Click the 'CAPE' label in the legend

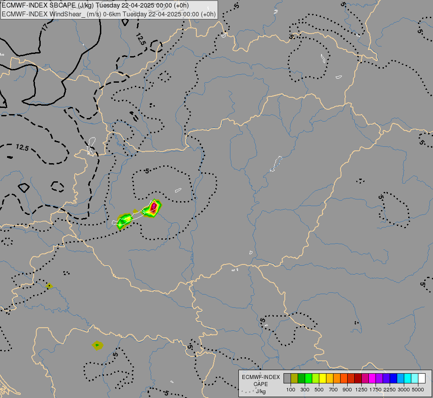coord(261,384)
